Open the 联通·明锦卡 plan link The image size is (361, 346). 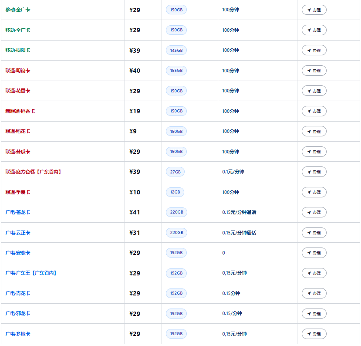[18, 71]
